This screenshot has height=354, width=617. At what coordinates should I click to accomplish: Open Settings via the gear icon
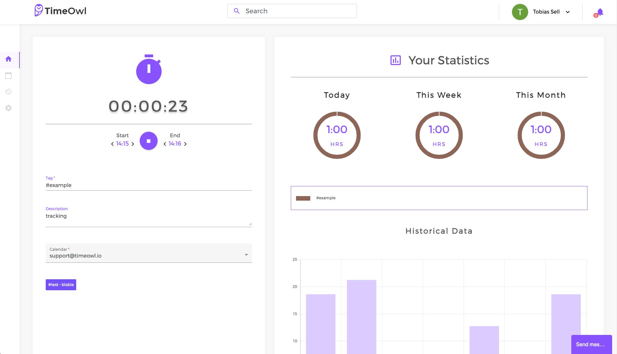[8, 108]
